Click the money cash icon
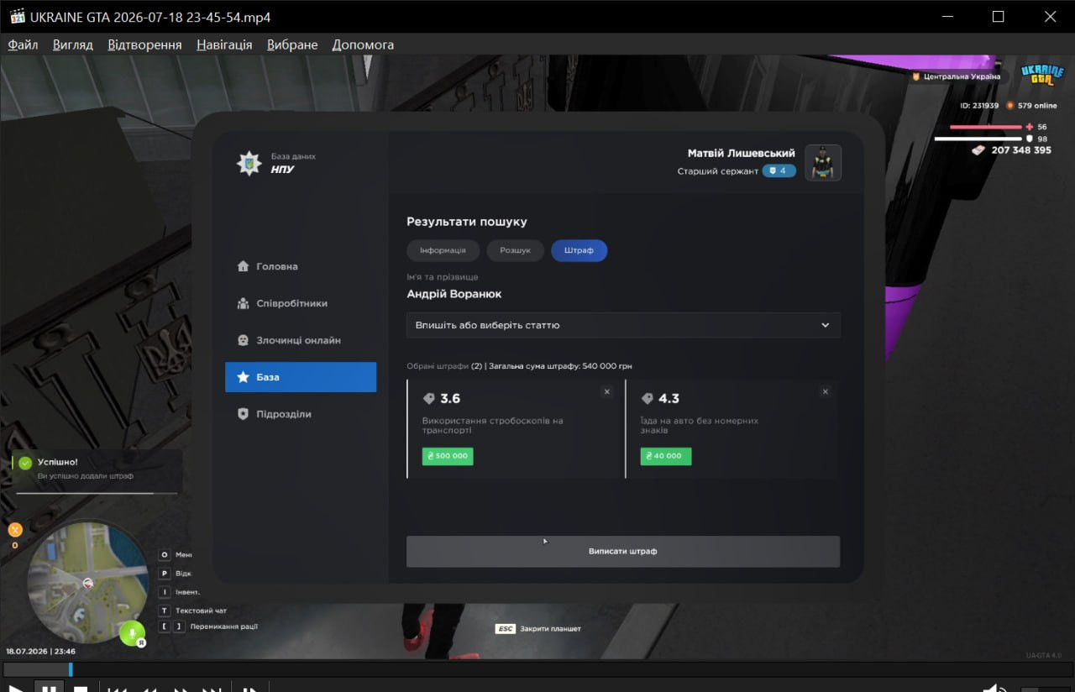The image size is (1075, 692). (978, 150)
